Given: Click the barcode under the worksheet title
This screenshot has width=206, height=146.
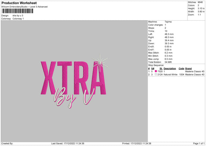Looking at the screenshot, I should [18, 11].
